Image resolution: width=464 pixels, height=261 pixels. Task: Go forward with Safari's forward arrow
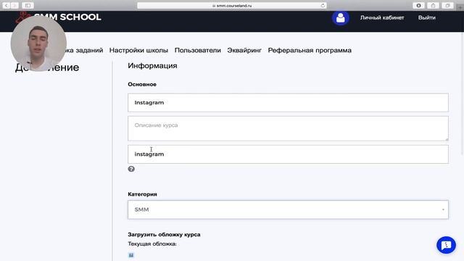click(x=14, y=6)
